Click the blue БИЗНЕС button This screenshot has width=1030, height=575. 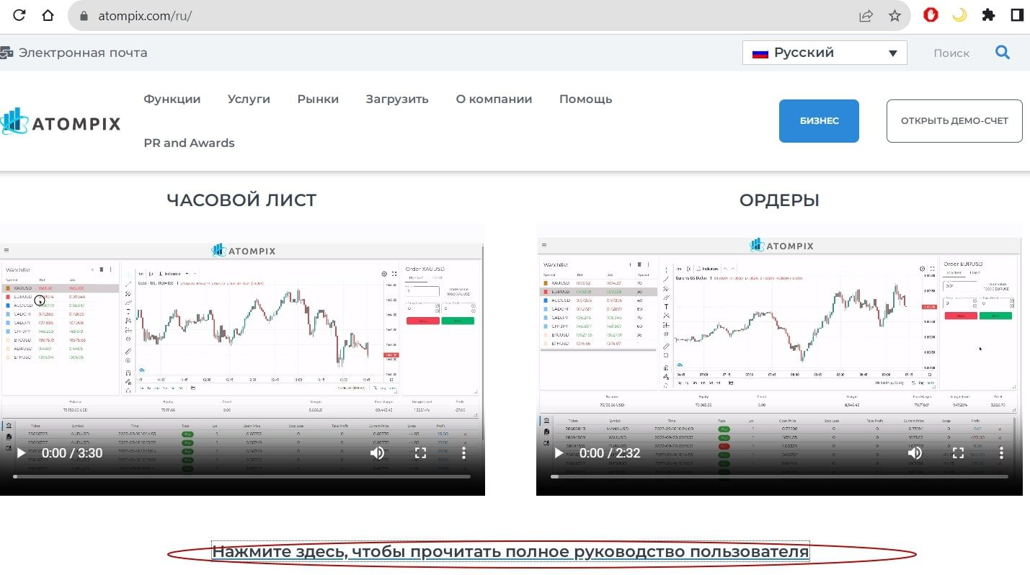(819, 121)
